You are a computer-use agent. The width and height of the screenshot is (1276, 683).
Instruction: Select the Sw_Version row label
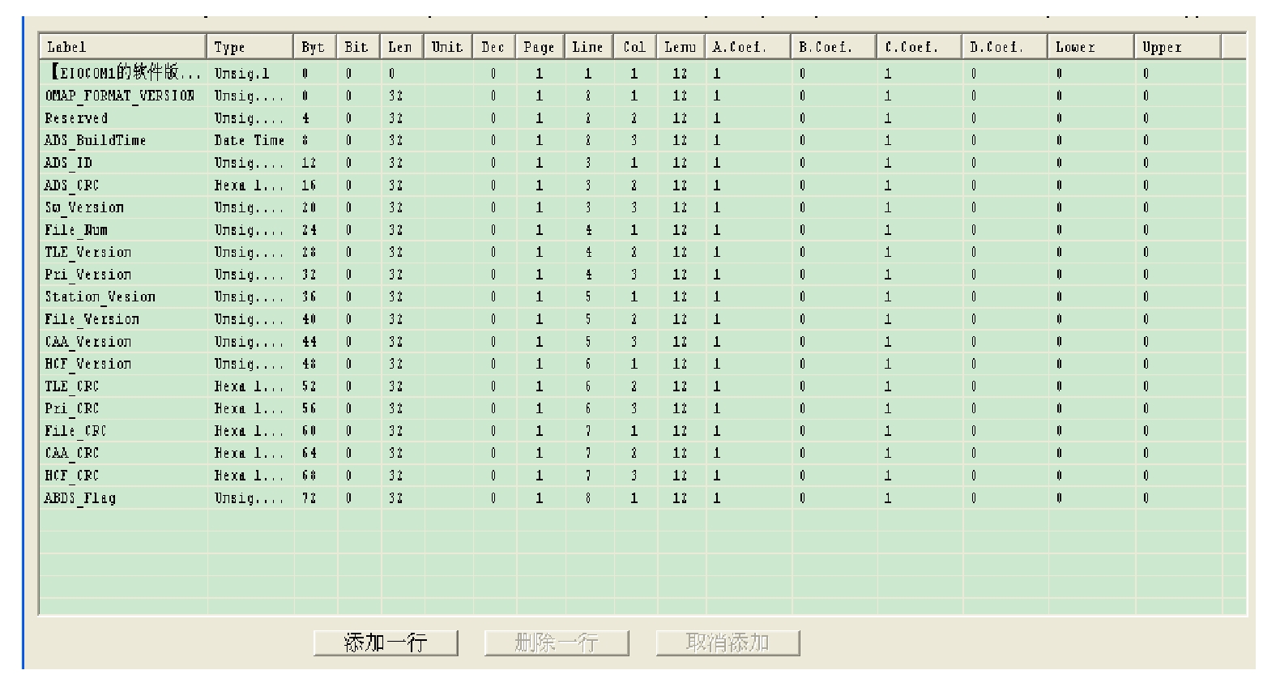coord(84,207)
